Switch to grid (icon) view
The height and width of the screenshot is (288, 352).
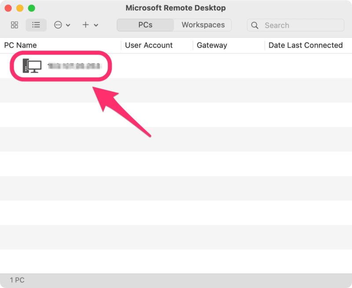[x=15, y=25]
